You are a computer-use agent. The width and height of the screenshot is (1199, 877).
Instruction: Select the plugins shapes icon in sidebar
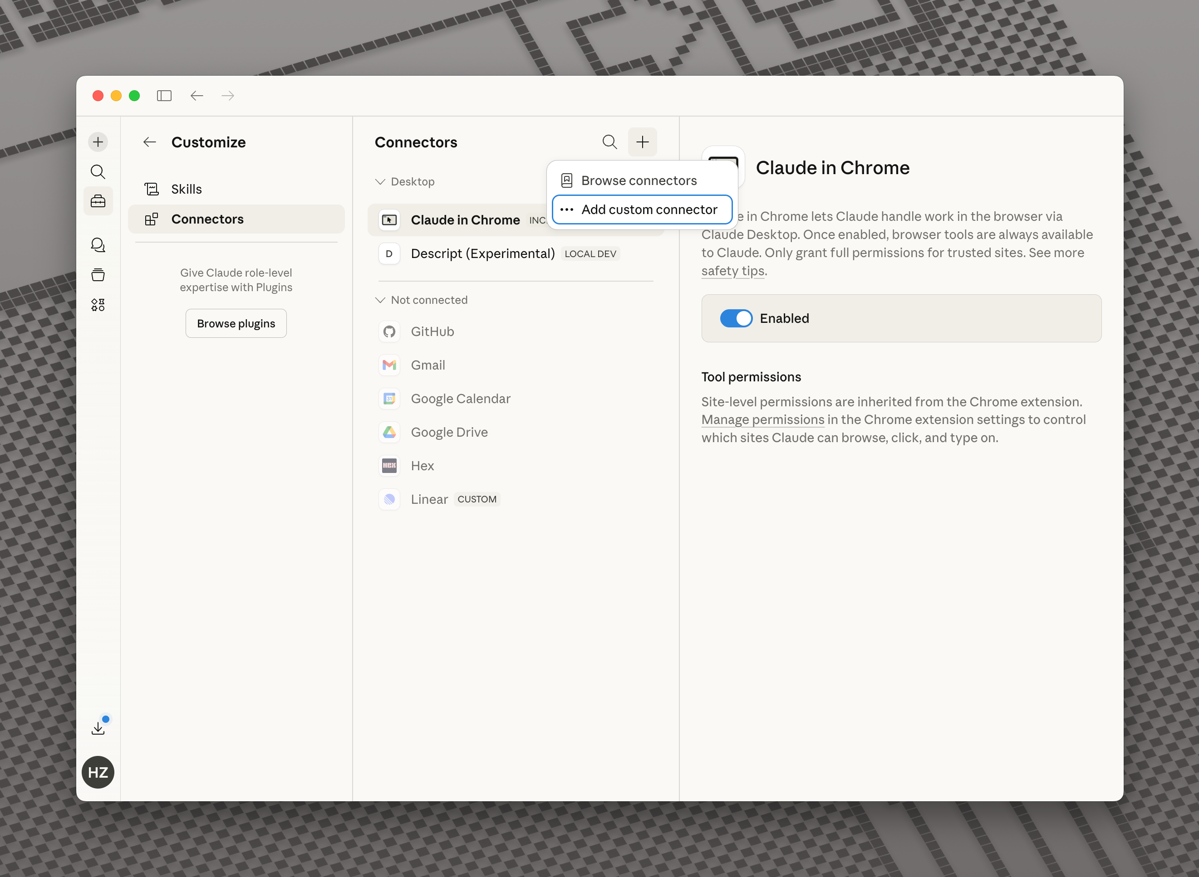pos(98,304)
